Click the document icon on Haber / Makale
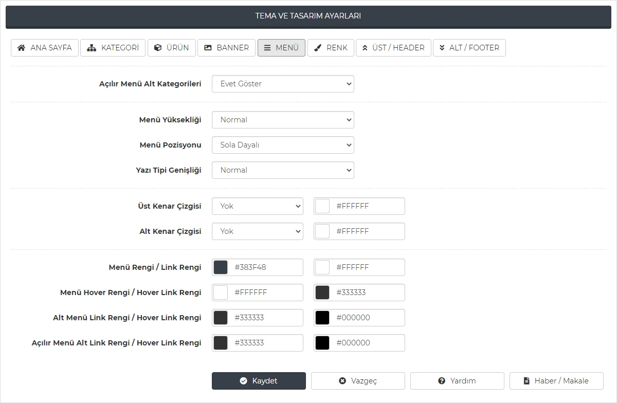The height and width of the screenshot is (403, 617). [x=527, y=381]
